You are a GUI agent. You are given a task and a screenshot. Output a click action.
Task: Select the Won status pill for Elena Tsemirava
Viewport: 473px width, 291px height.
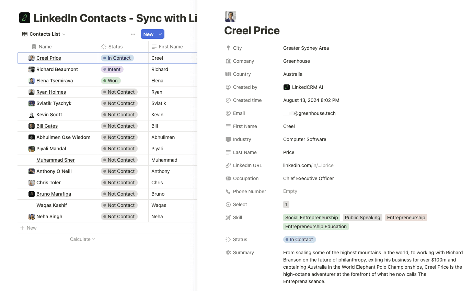pyautogui.click(x=111, y=81)
